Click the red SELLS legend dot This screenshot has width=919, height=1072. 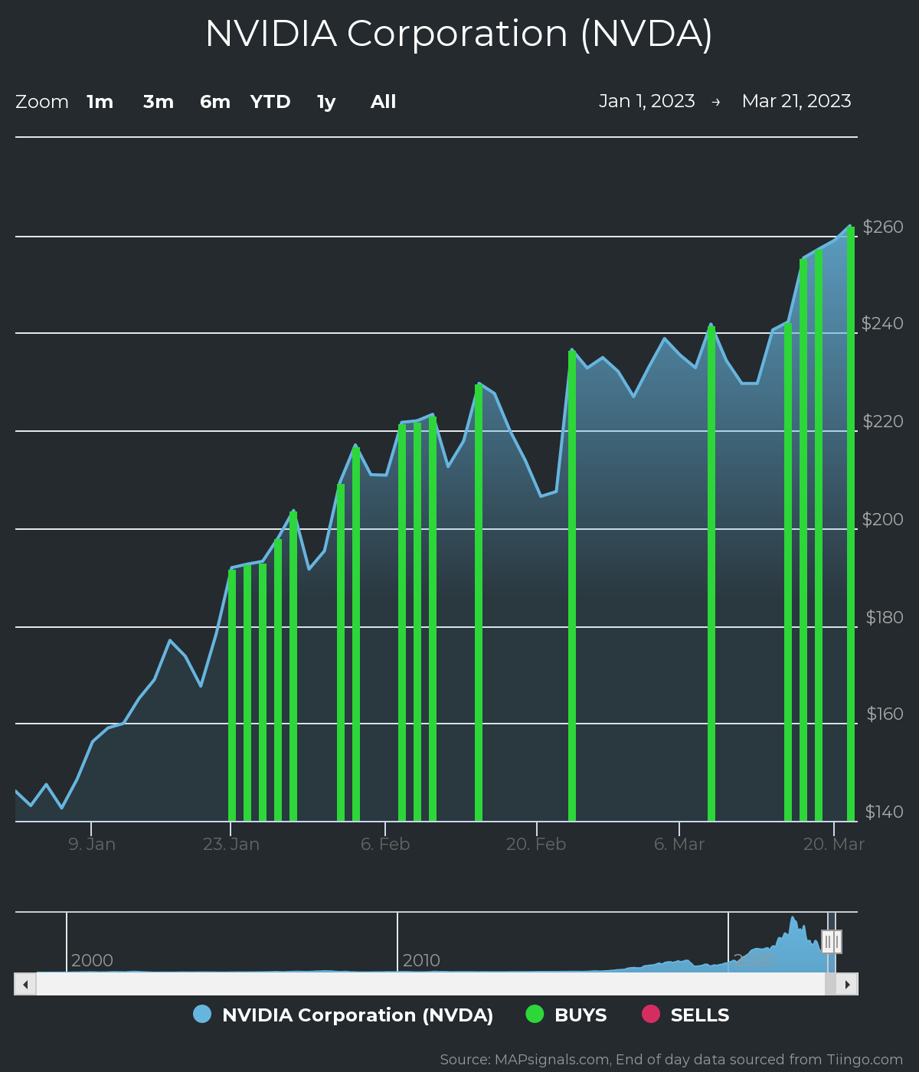pos(651,1014)
